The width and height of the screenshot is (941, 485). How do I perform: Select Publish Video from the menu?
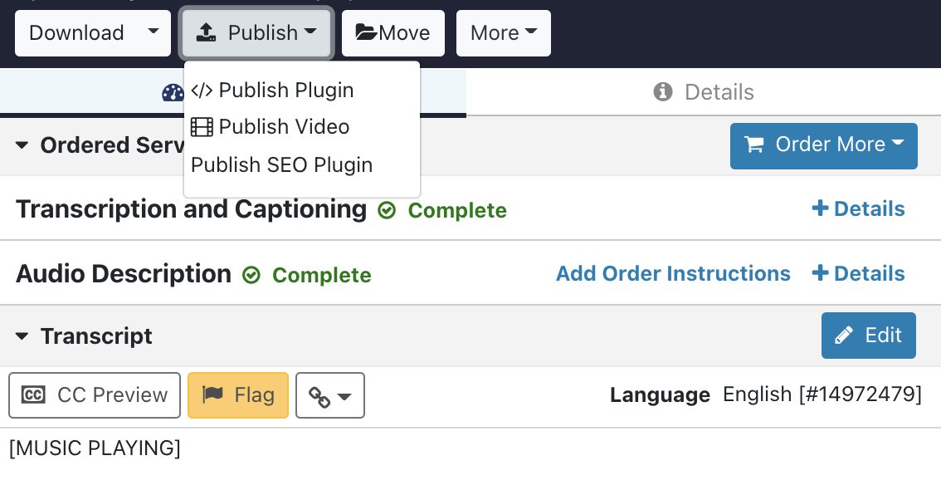pyautogui.click(x=284, y=127)
